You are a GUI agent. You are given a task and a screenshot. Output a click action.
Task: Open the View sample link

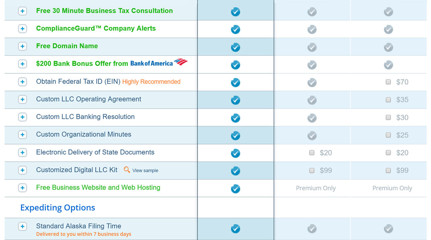click(145, 171)
